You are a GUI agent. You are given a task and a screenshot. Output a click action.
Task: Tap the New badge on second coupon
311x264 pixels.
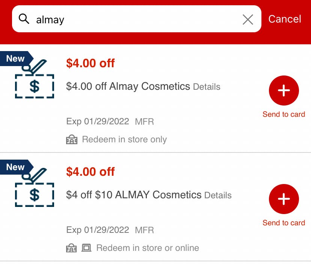click(15, 167)
